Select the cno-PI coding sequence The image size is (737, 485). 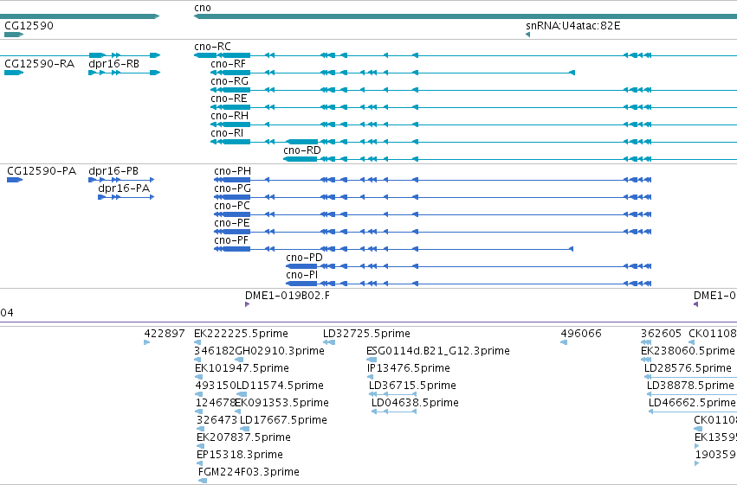469,284
